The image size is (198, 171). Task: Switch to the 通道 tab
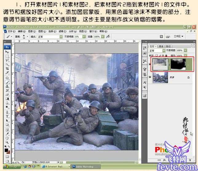pyautogui.click(x=161, y=46)
